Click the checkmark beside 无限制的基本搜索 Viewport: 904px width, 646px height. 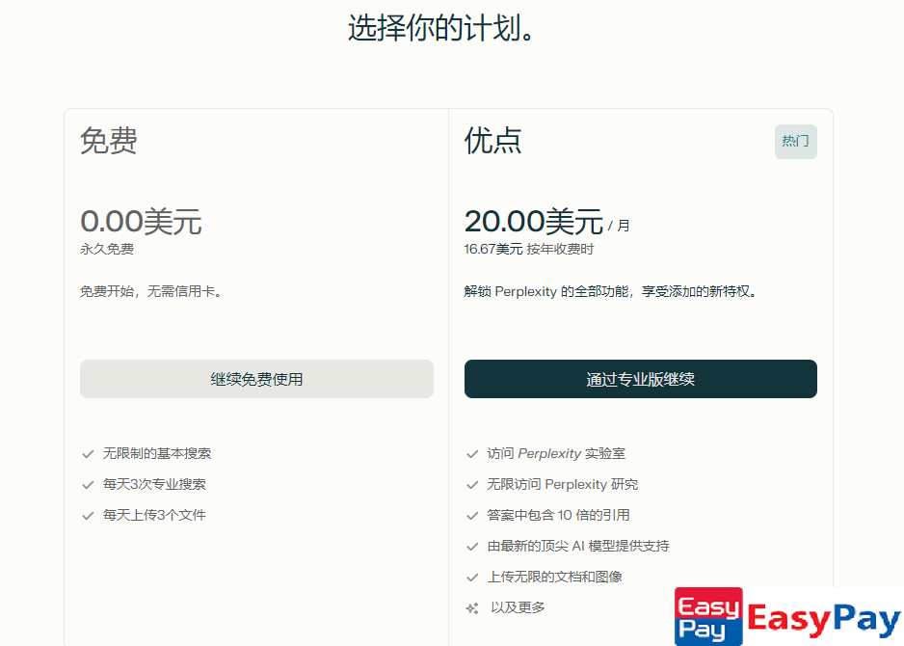[88, 454]
